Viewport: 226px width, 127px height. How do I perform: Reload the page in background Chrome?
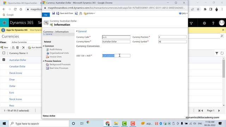[15, 9]
